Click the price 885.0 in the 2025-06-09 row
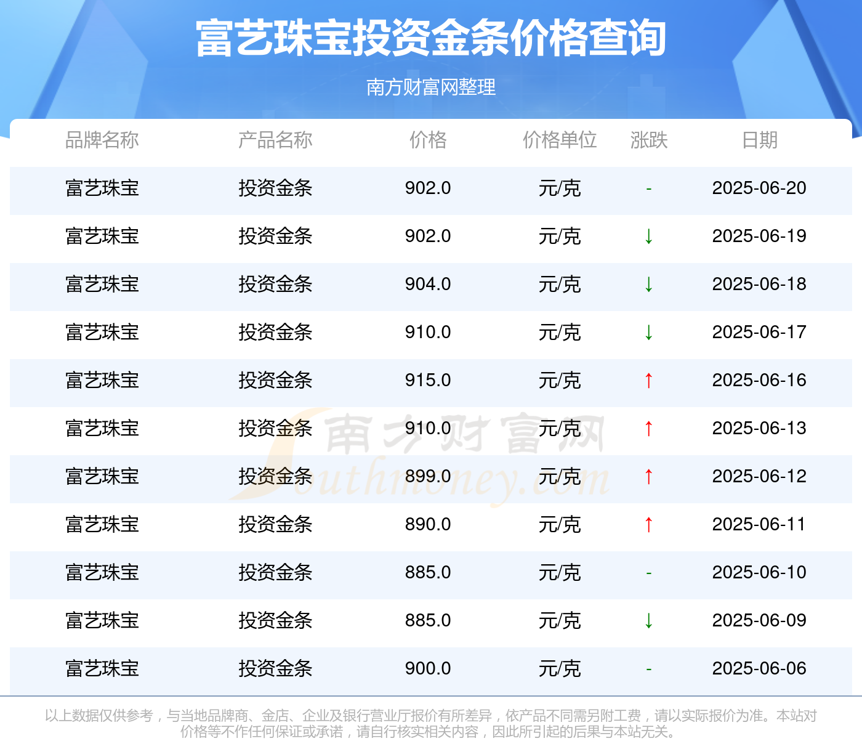This screenshot has width=862, height=741. [x=428, y=620]
